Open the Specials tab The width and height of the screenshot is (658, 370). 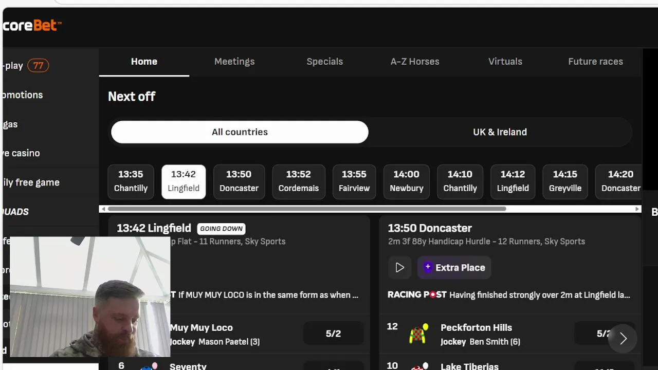tap(324, 62)
